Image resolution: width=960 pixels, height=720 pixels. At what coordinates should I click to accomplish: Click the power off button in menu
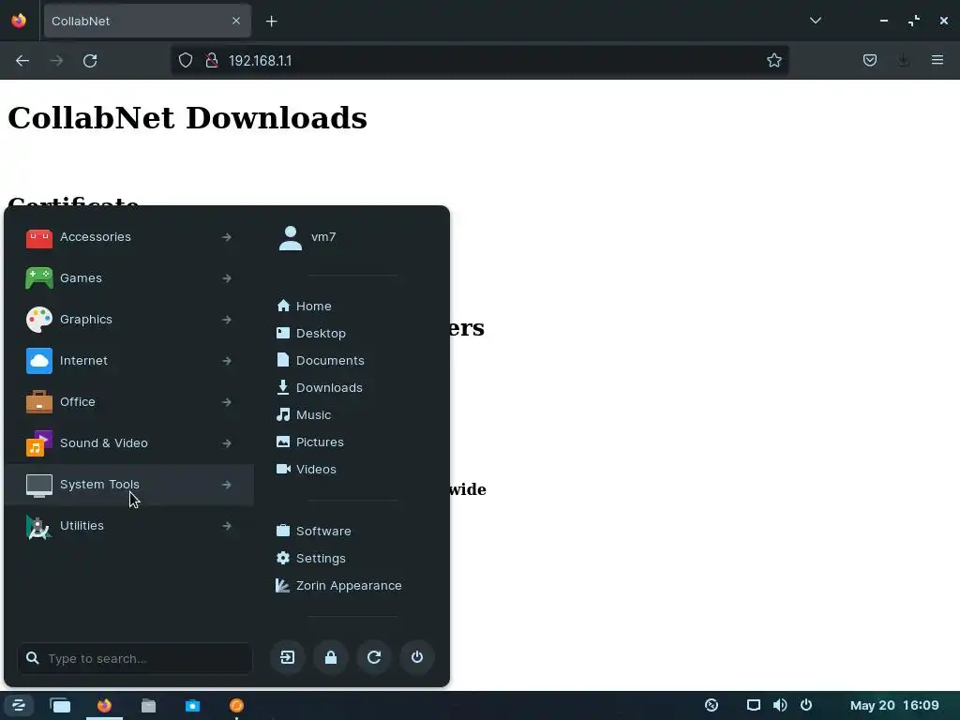coord(417,657)
